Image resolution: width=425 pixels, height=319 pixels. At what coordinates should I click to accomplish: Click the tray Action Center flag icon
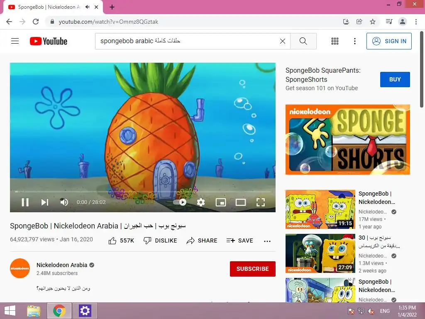tap(351, 311)
